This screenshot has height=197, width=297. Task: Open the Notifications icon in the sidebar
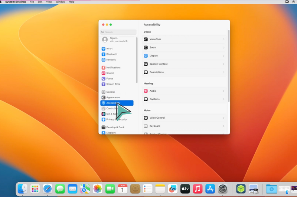click(104, 68)
